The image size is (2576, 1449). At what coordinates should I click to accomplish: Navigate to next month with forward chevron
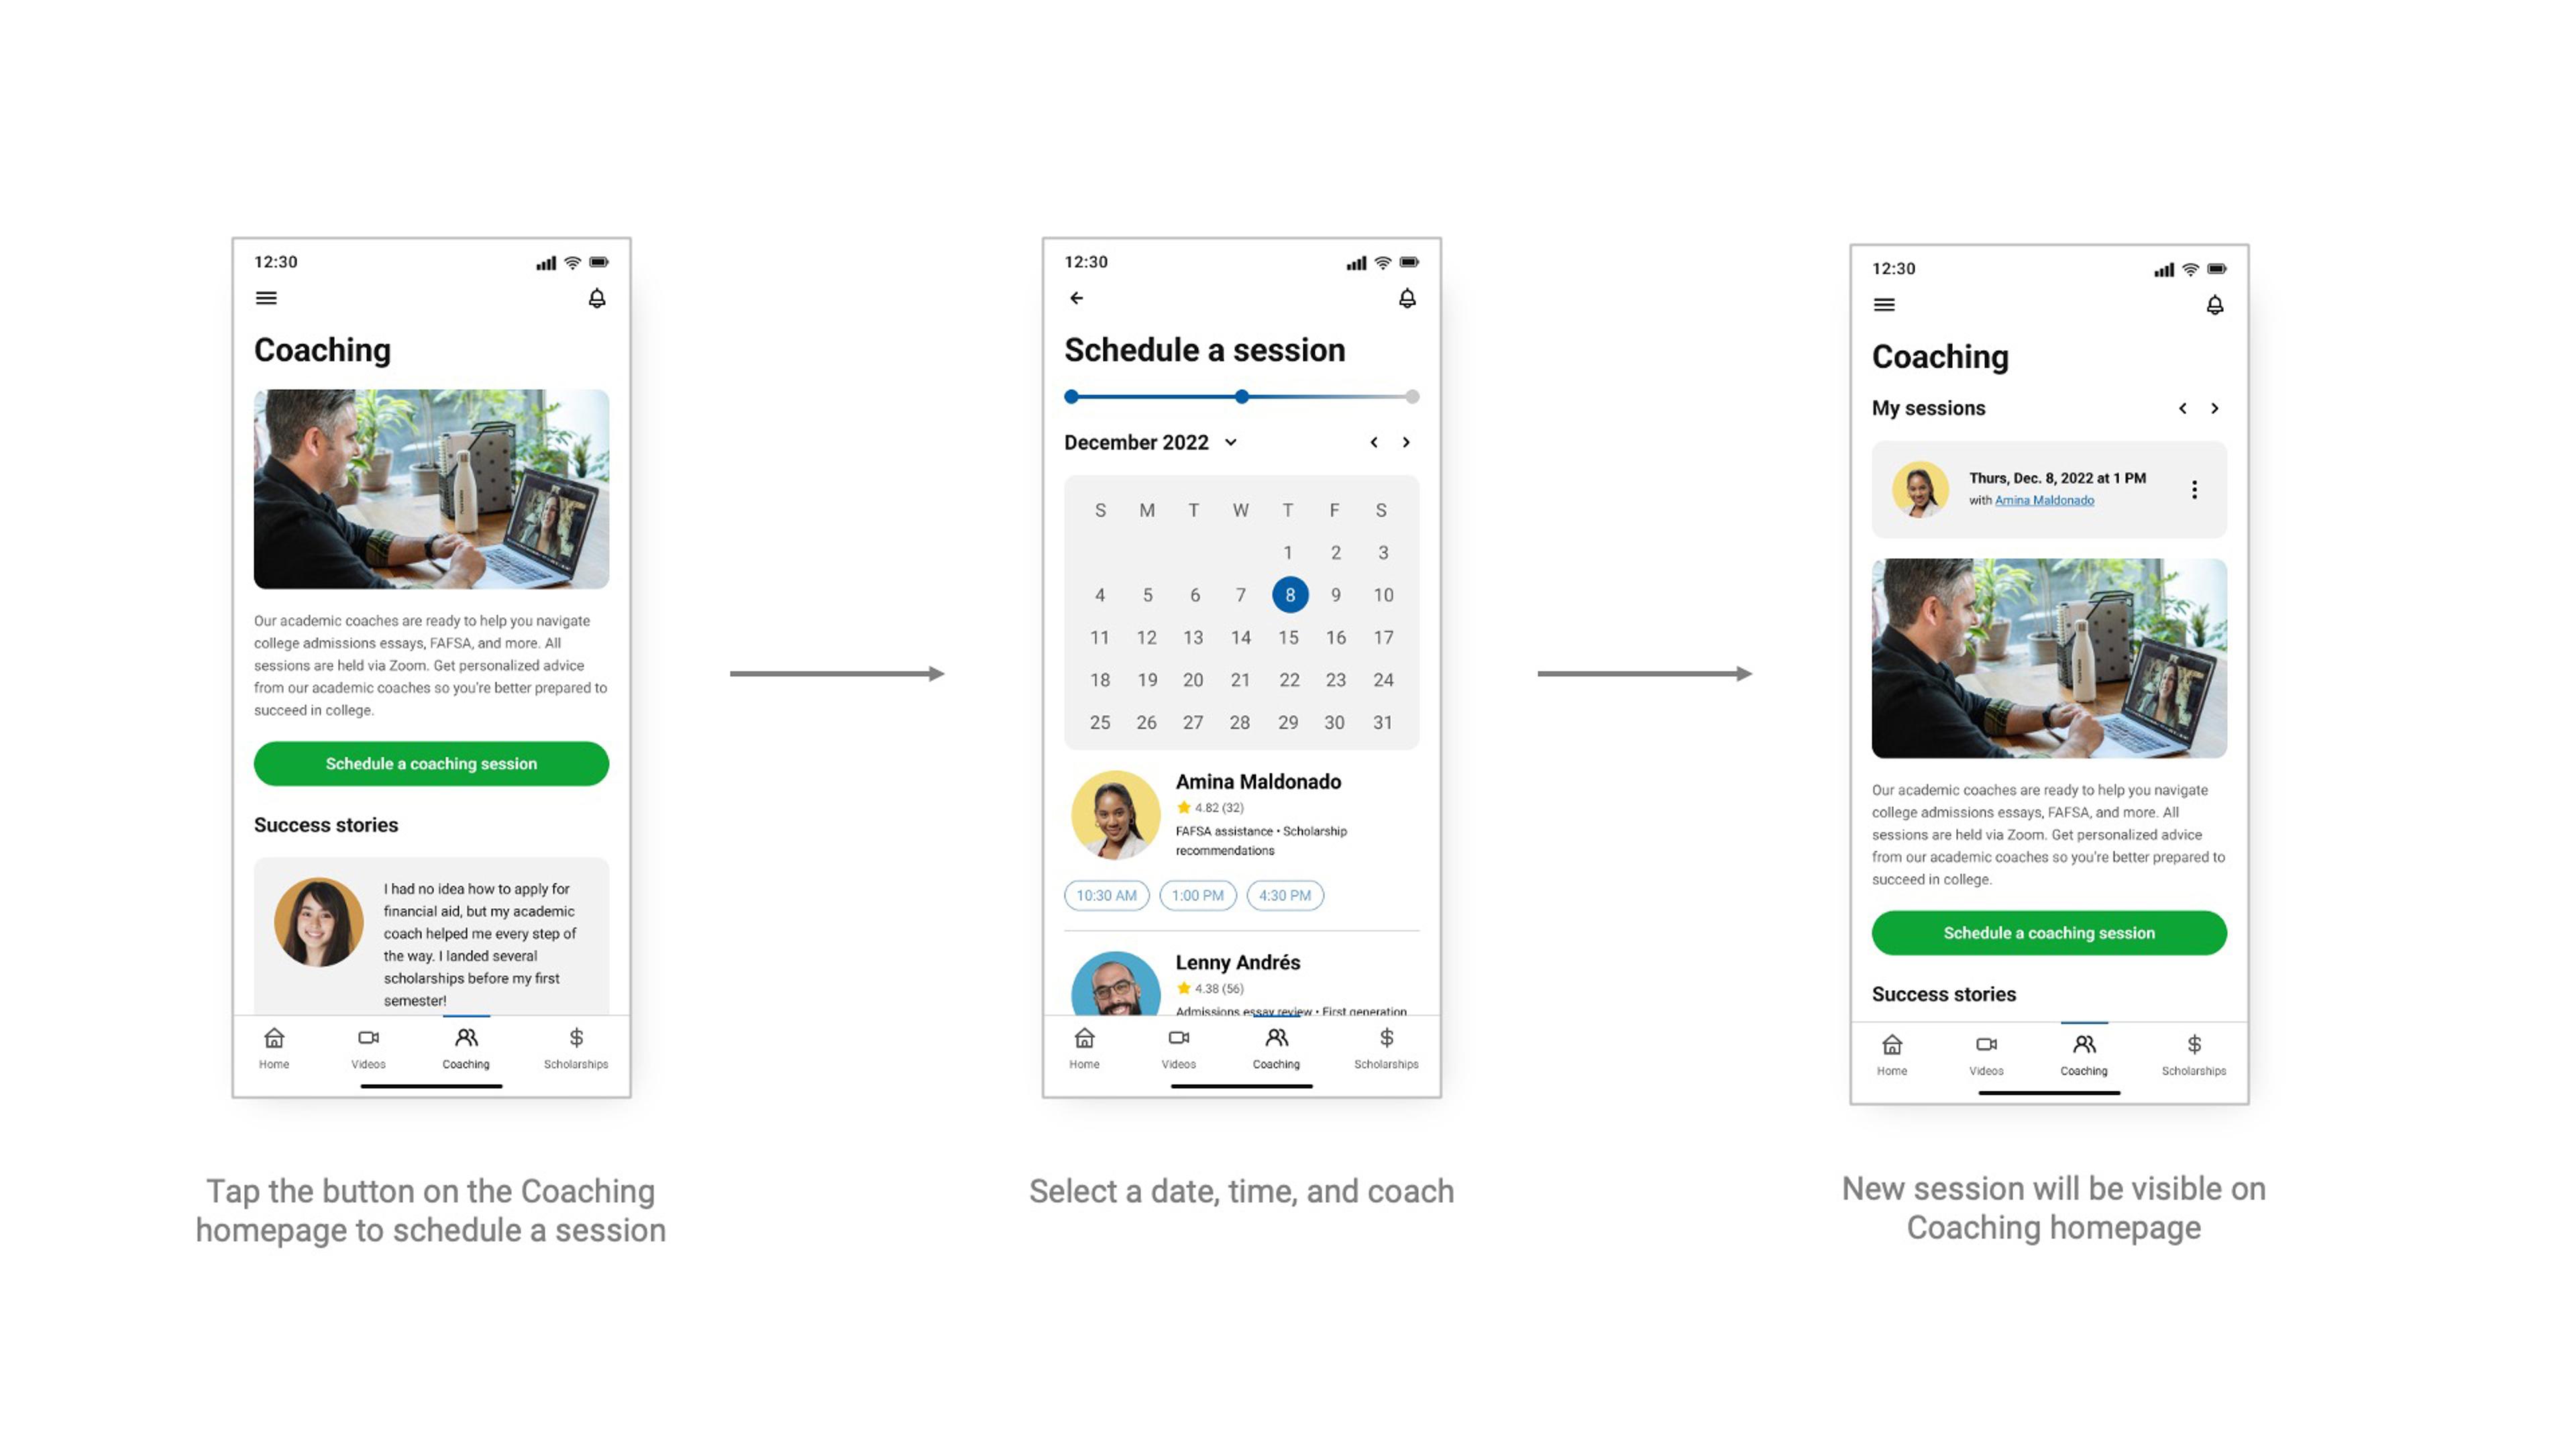[1407, 442]
